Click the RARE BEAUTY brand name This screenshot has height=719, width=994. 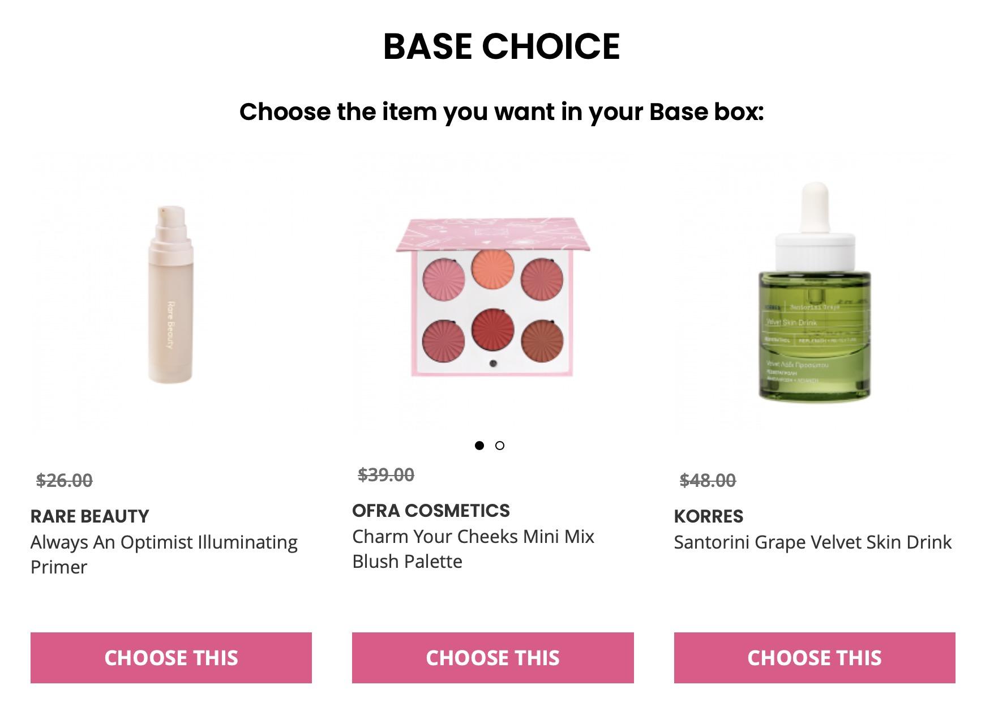(90, 516)
